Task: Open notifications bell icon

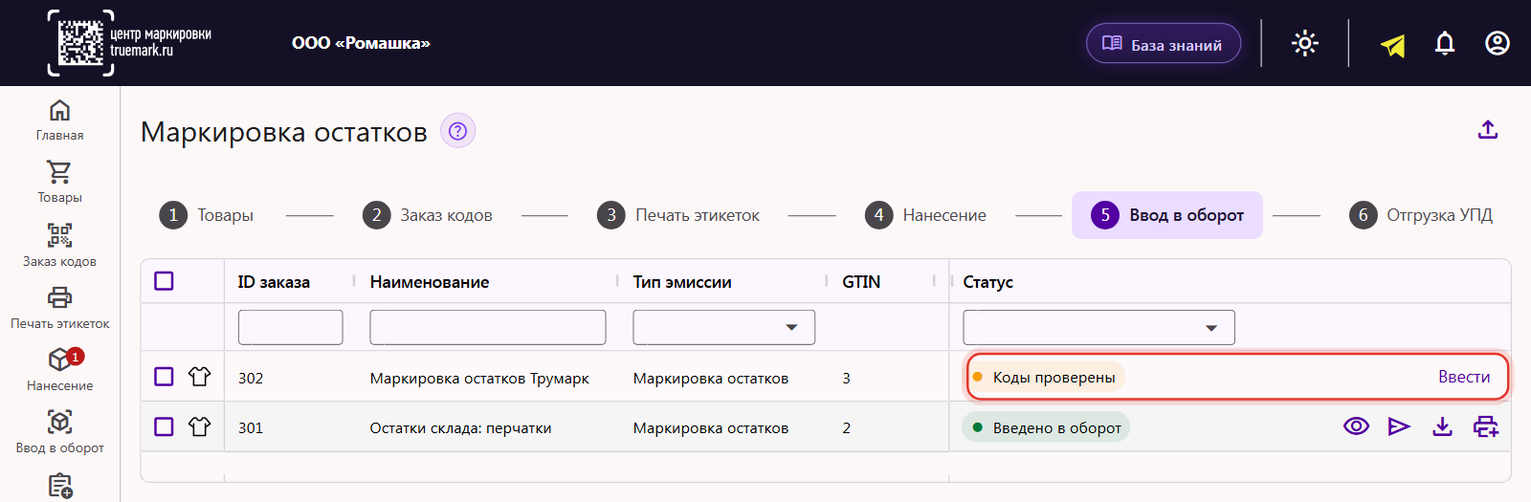Action: point(1445,43)
